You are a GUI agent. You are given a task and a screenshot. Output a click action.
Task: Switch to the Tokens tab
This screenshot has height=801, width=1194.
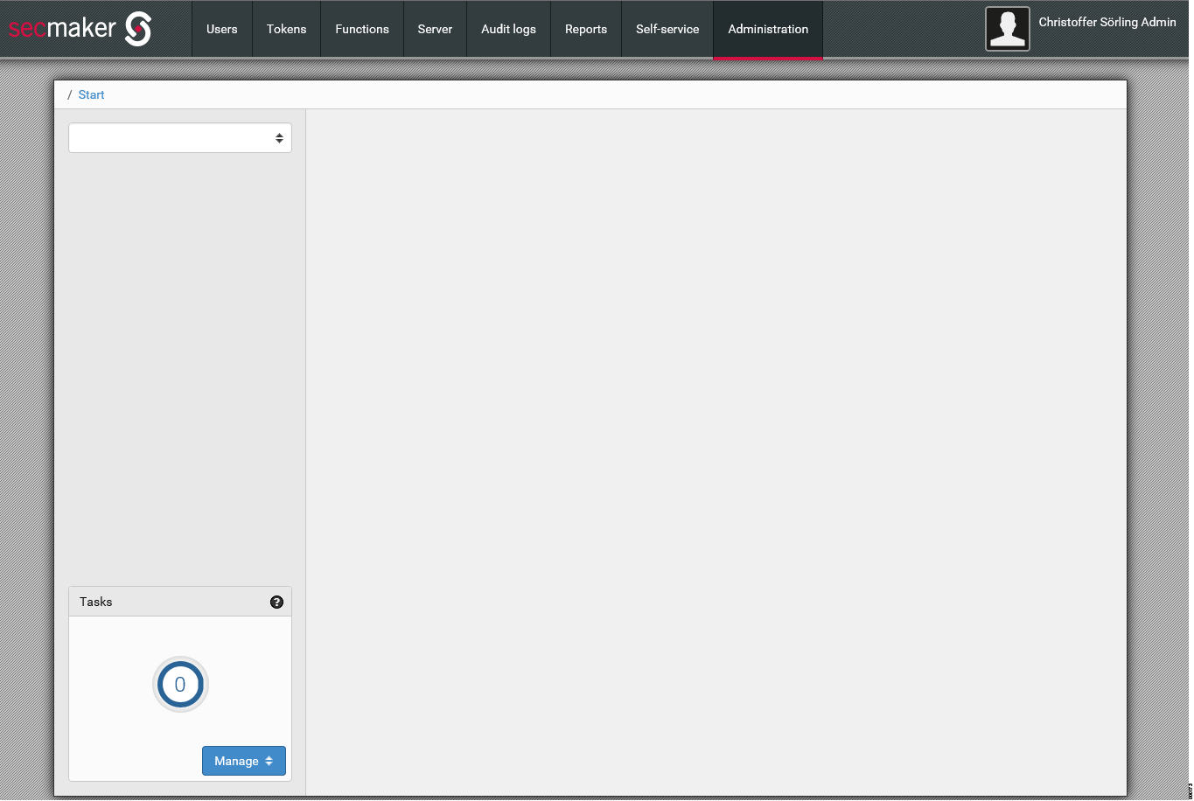(286, 29)
